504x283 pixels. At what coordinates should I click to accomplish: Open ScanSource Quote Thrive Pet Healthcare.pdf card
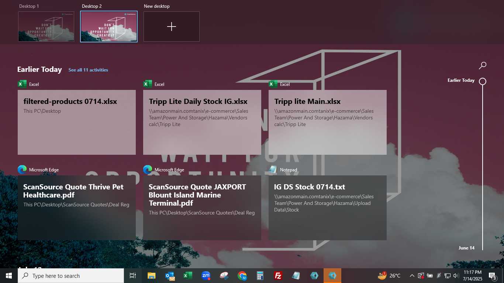[x=77, y=208]
